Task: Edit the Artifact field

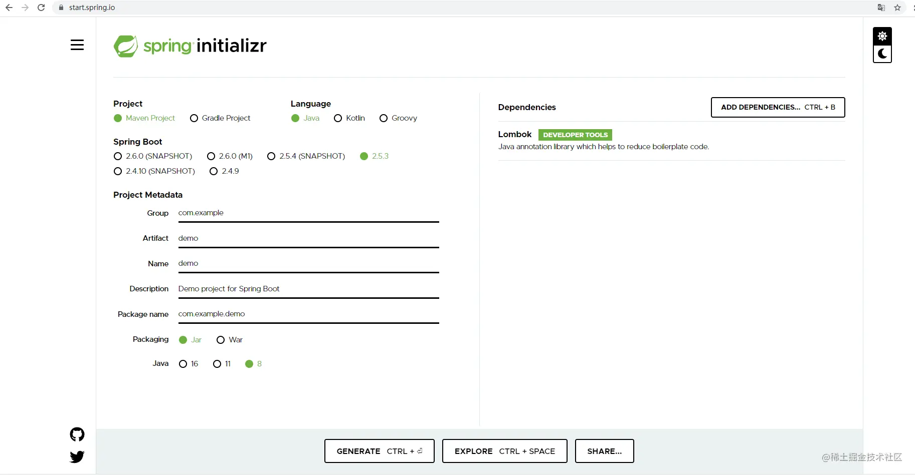Action: [309, 239]
